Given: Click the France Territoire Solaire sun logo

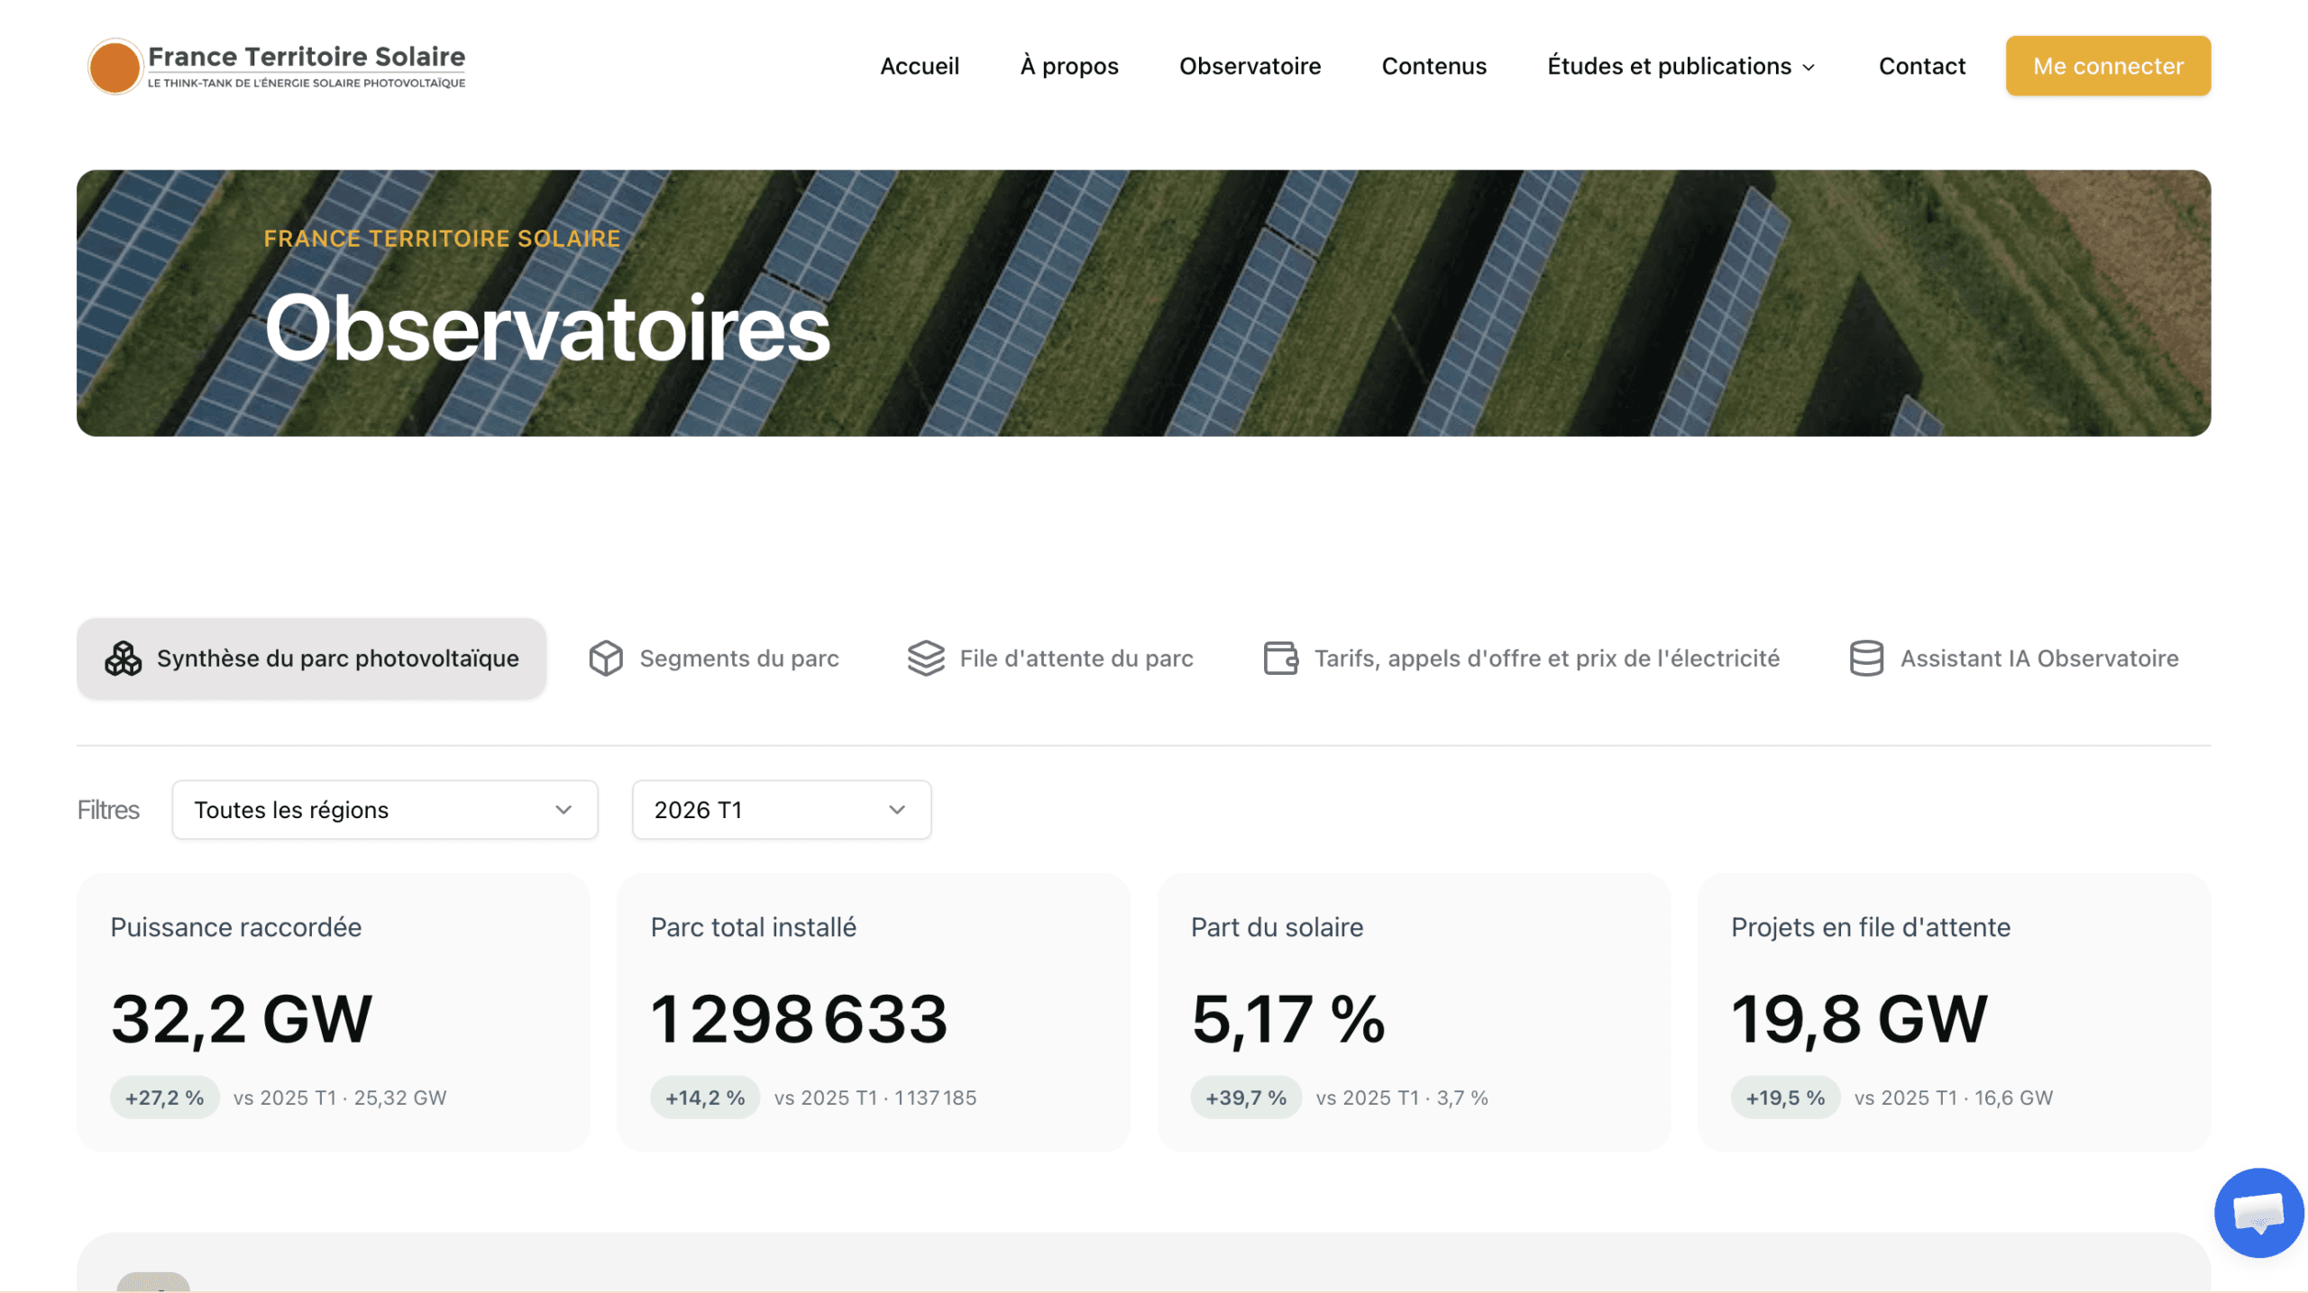Looking at the screenshot, I should pyautogui.click(x=114, y=66).
